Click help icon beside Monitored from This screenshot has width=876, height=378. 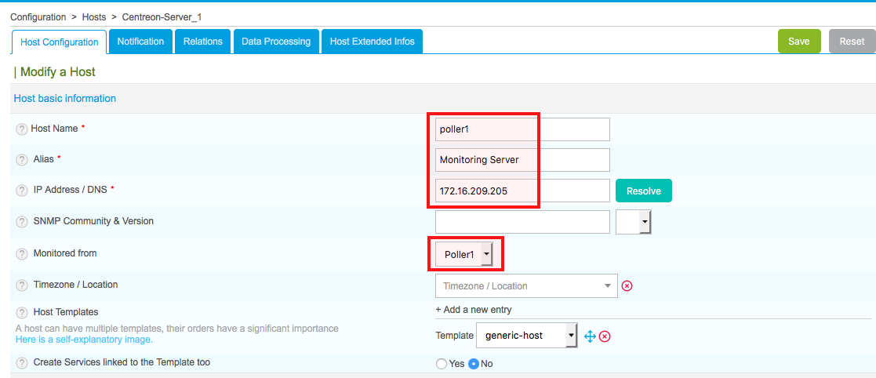point(22,254)
